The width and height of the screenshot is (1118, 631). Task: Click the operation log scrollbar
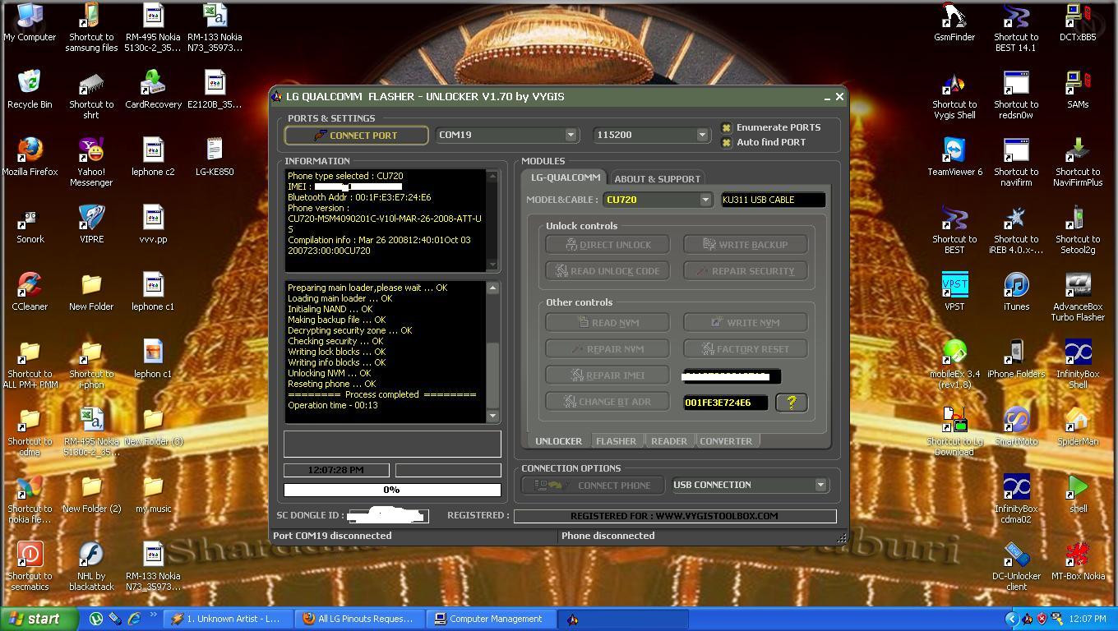click(493, 352)
